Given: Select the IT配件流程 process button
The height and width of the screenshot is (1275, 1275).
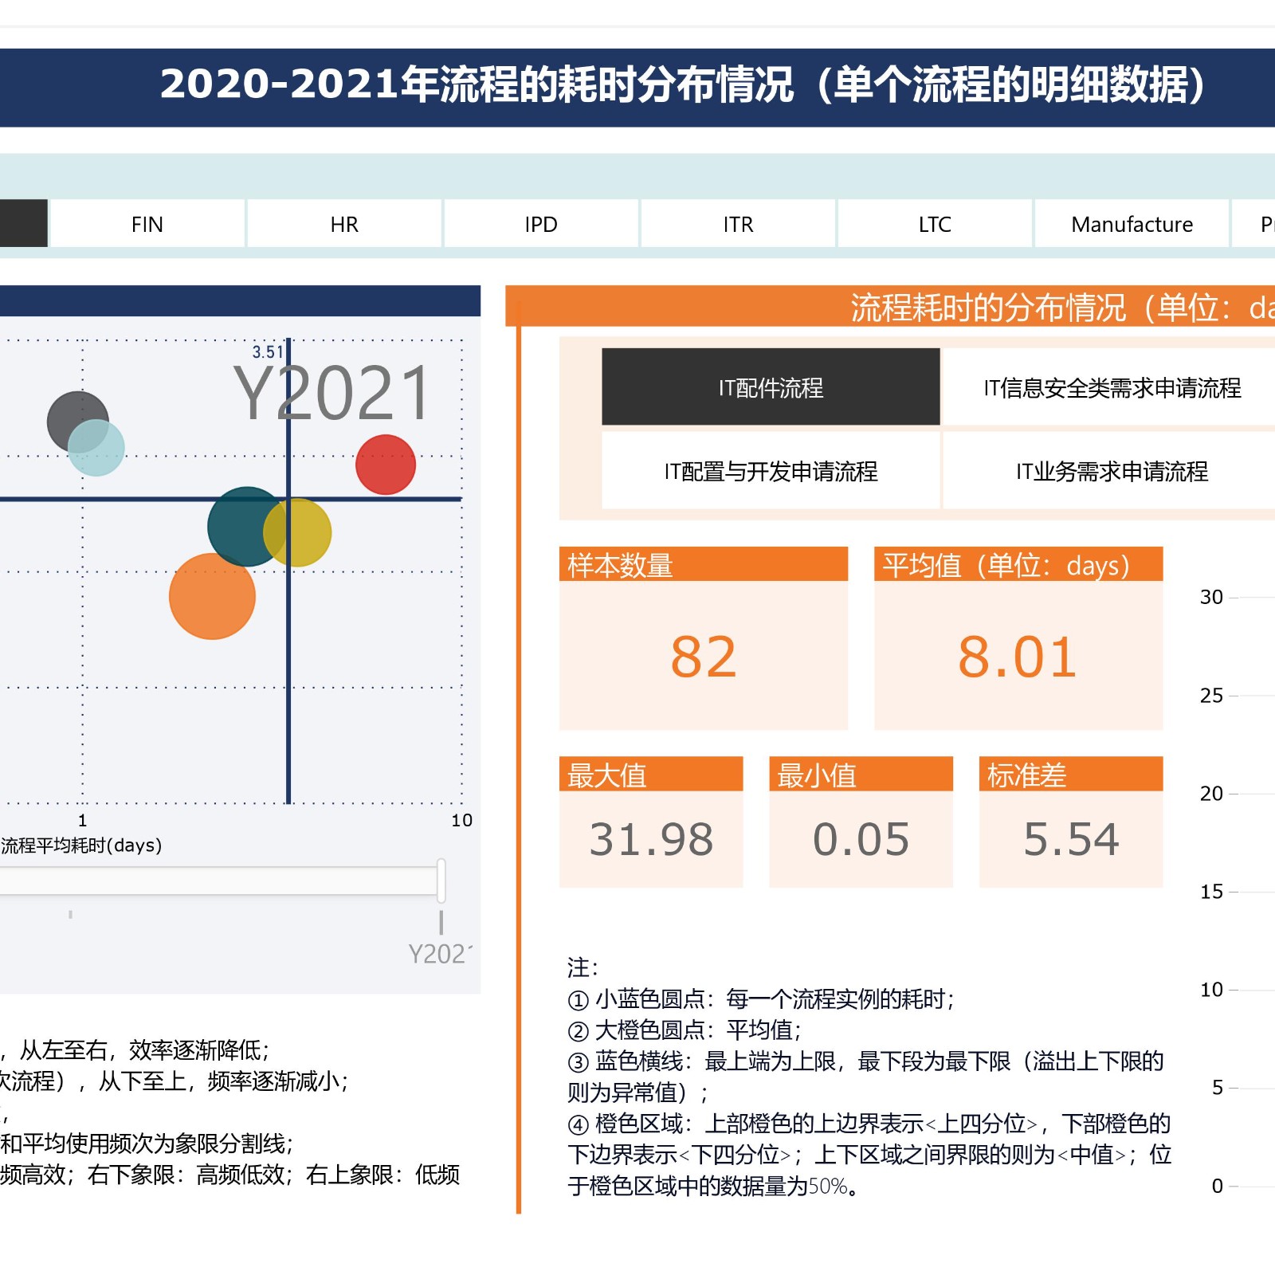Looking at the screenshot, I should click(771, 387).
